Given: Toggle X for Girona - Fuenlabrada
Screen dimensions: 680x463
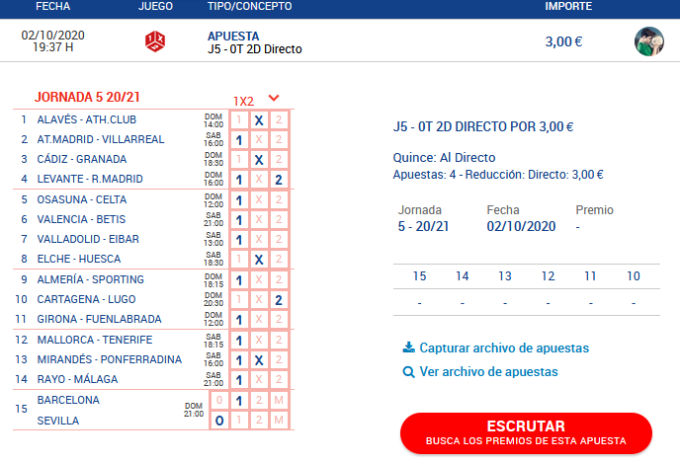Looking at the screenshot, I should tap(259, 320).
